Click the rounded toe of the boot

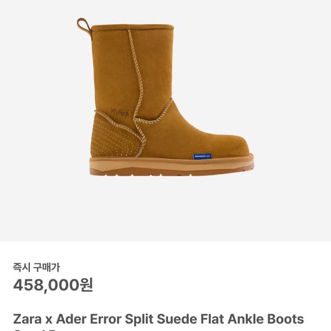tap(237, 146)
